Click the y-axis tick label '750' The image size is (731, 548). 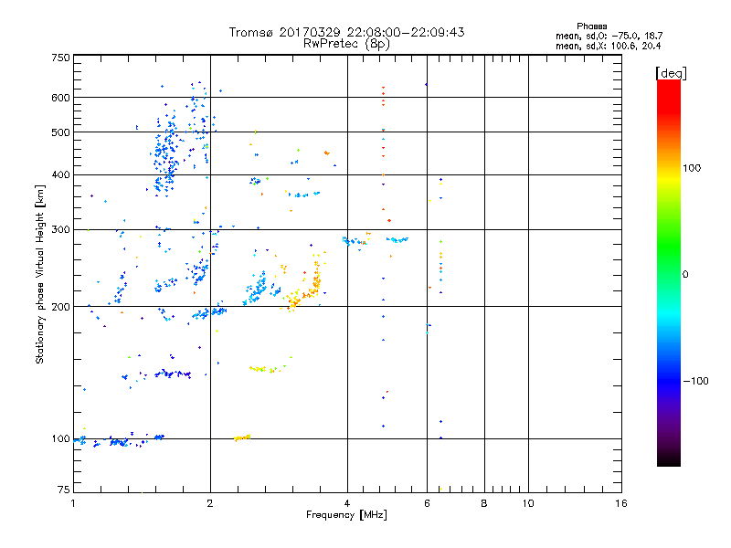[60, 58]
